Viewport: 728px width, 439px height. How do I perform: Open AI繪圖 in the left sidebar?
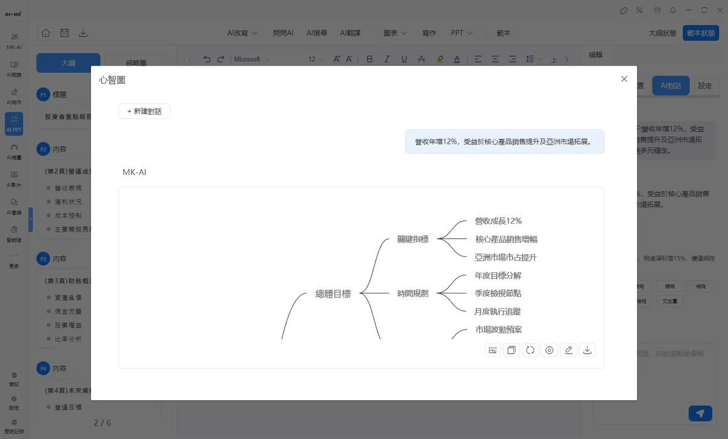[x=14, y=152]
